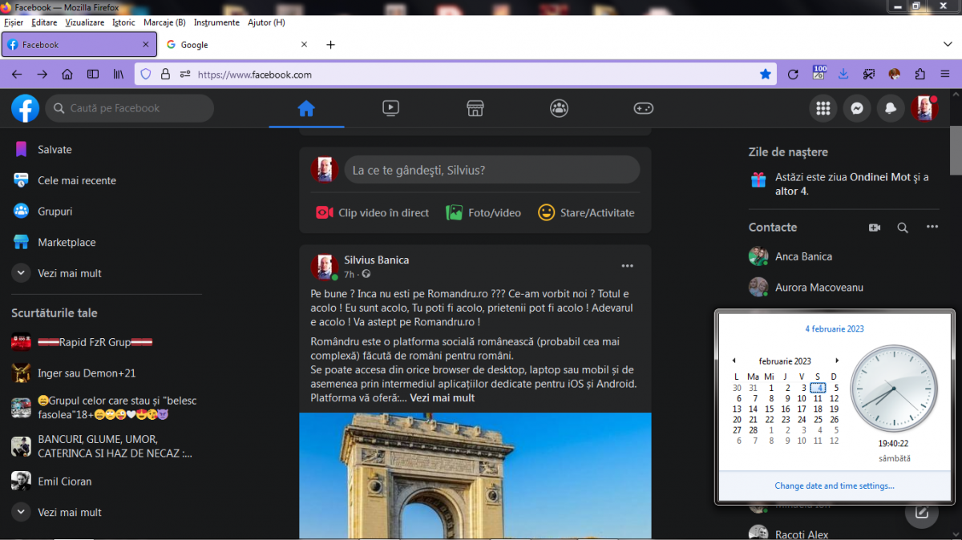Bookmark star icon in the address bar

pyautogui.click(x=766, y=75)
